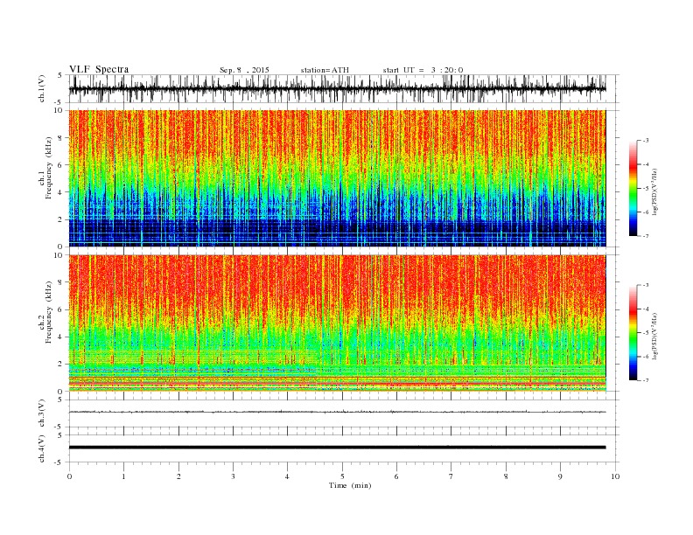
Task: Click the '8' kHz tick on ch.1 spectrogram
Action: pyautogui.click(x=61, y=138)
